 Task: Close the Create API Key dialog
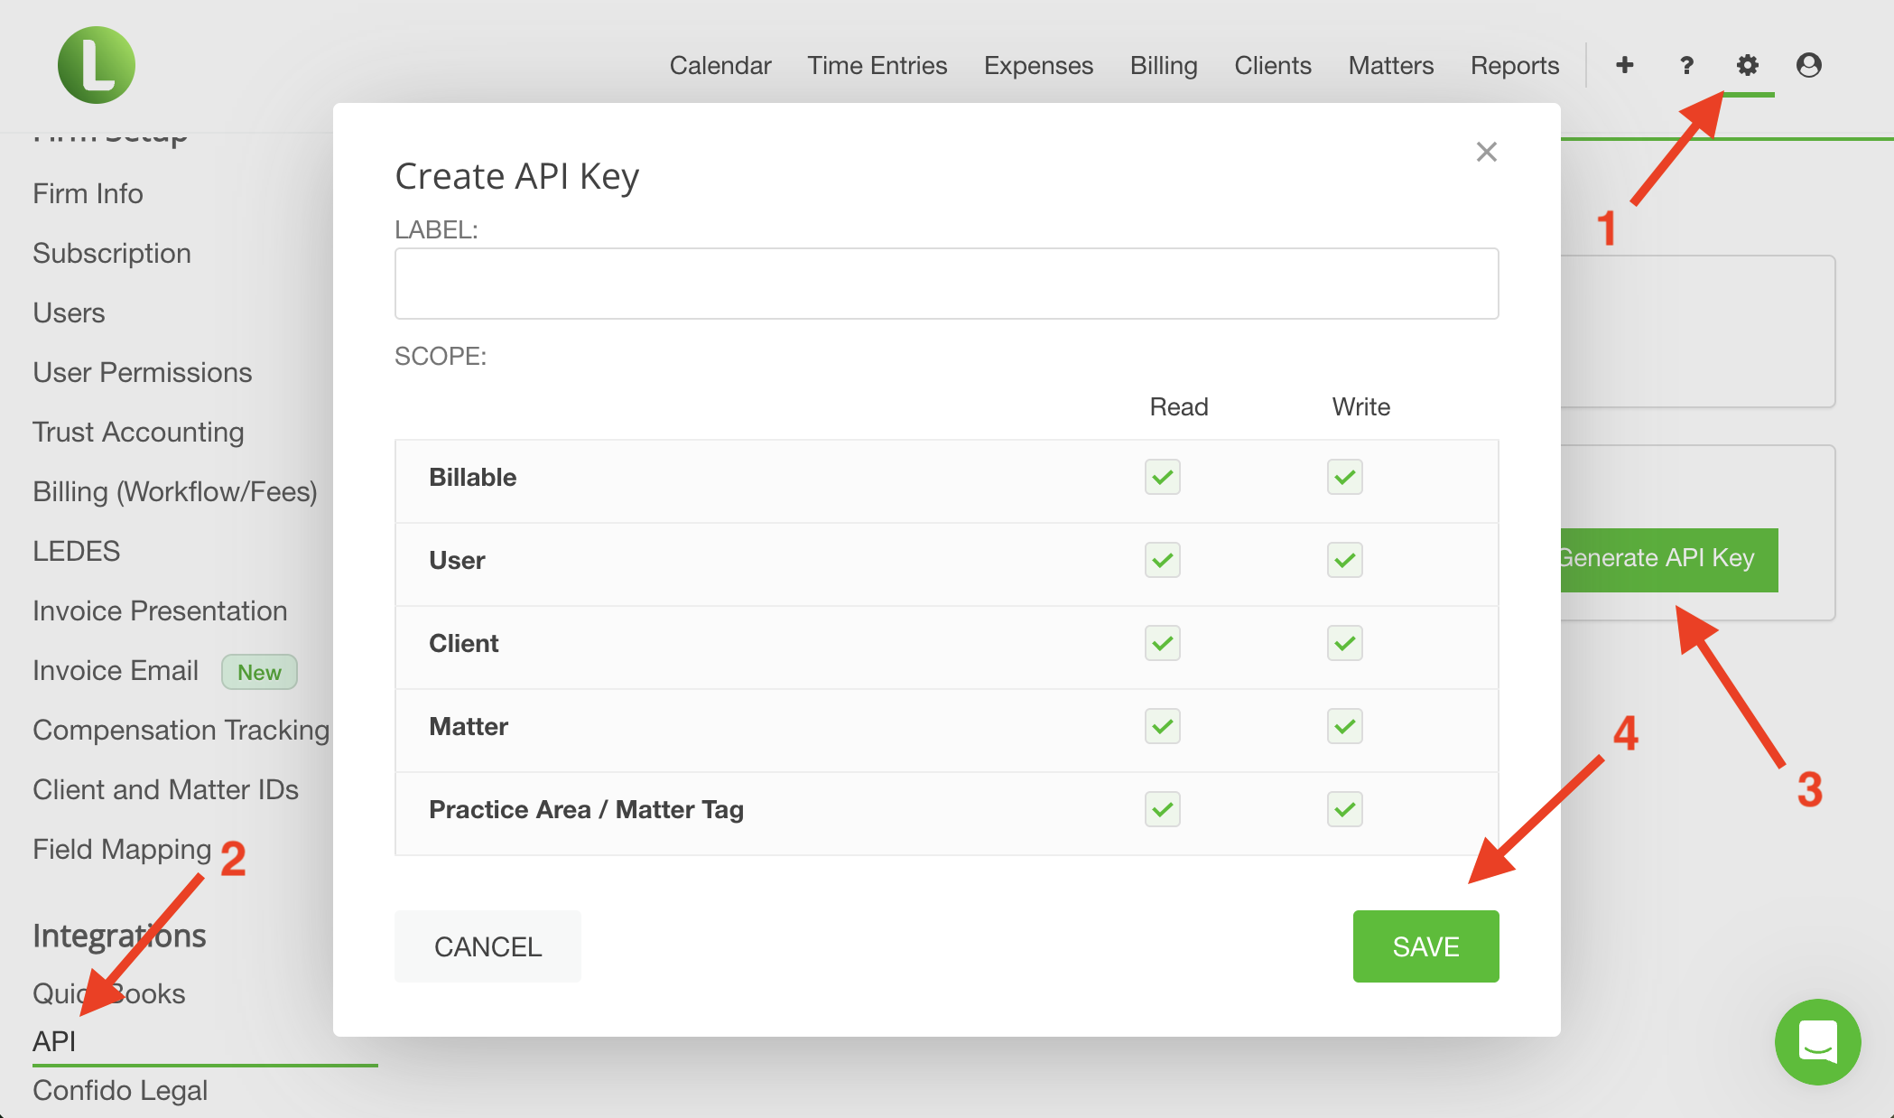click(x=1487, y=152)
